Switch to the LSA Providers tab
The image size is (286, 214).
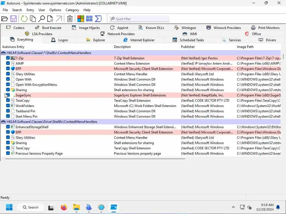39,34
